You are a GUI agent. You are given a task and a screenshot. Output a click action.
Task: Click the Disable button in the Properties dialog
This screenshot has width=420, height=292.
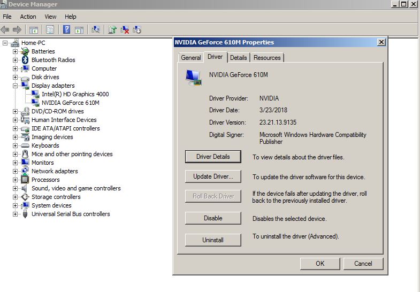tap(213, 218)
